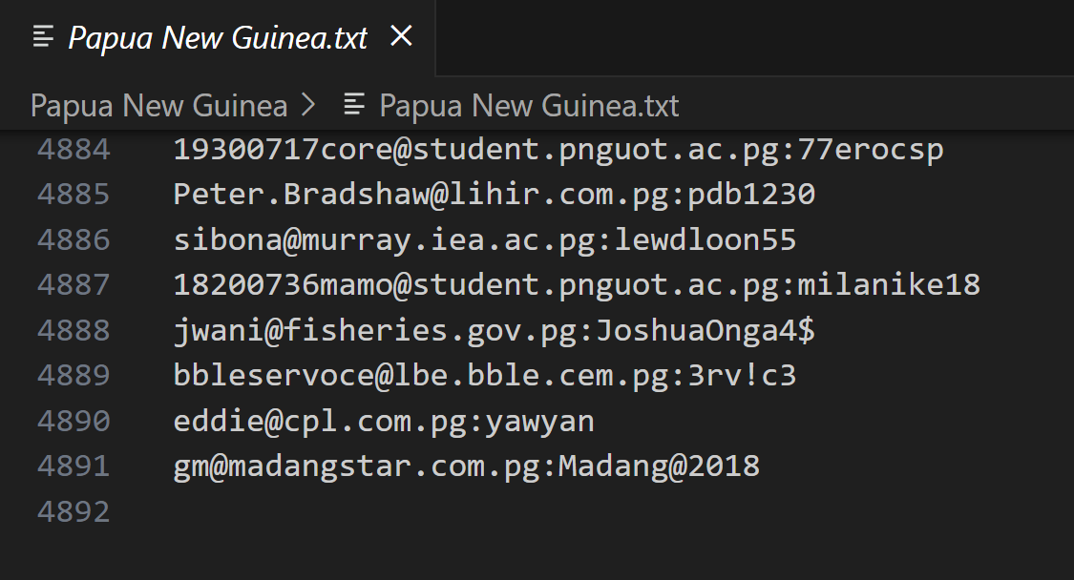Click line number 4884 in the gutter
The image size is (1074, 580).
74,150
